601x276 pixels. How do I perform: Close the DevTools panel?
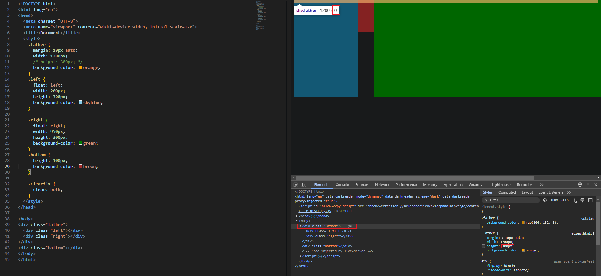(596, 185)
